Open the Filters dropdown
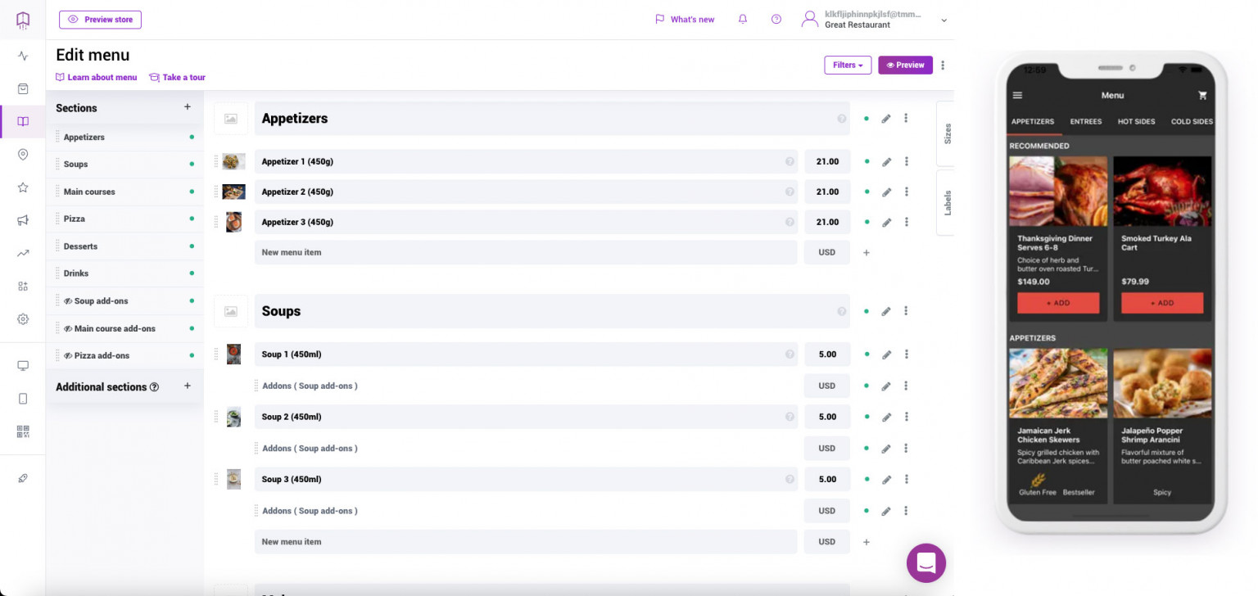Viewport: 1258px width, 596px height. coord(848,65)
